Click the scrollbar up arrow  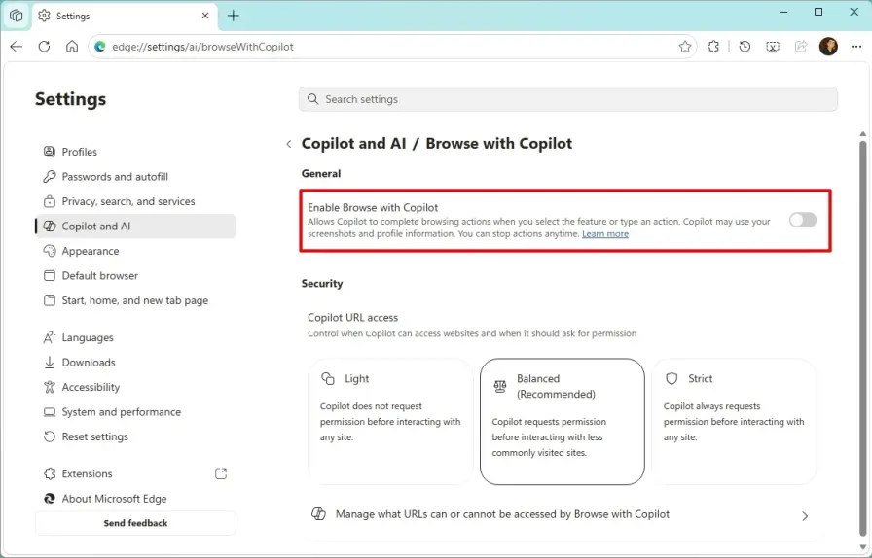[x=862, y=134]
